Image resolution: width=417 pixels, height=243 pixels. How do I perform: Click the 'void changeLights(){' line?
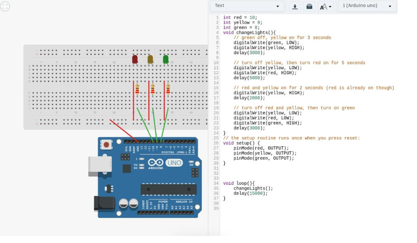click(x=249, y=33)
